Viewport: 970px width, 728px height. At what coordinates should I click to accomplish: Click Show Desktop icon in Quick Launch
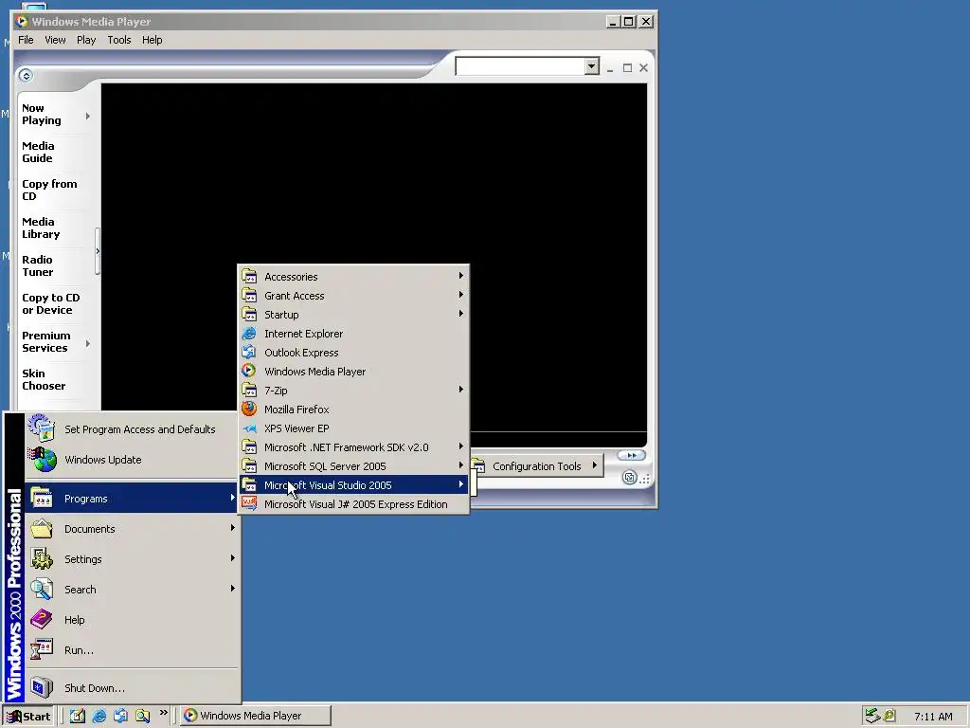78,716
